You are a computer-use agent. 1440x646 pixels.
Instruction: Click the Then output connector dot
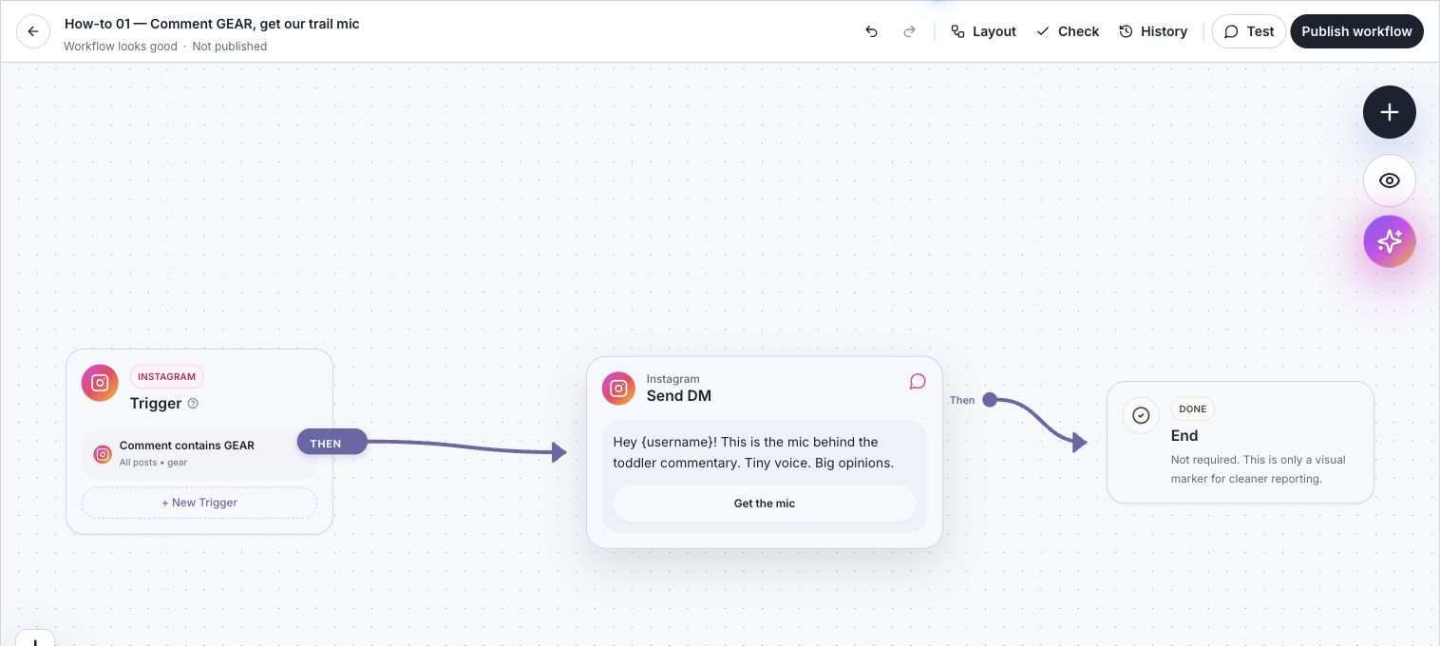click(x=990, y=400)
